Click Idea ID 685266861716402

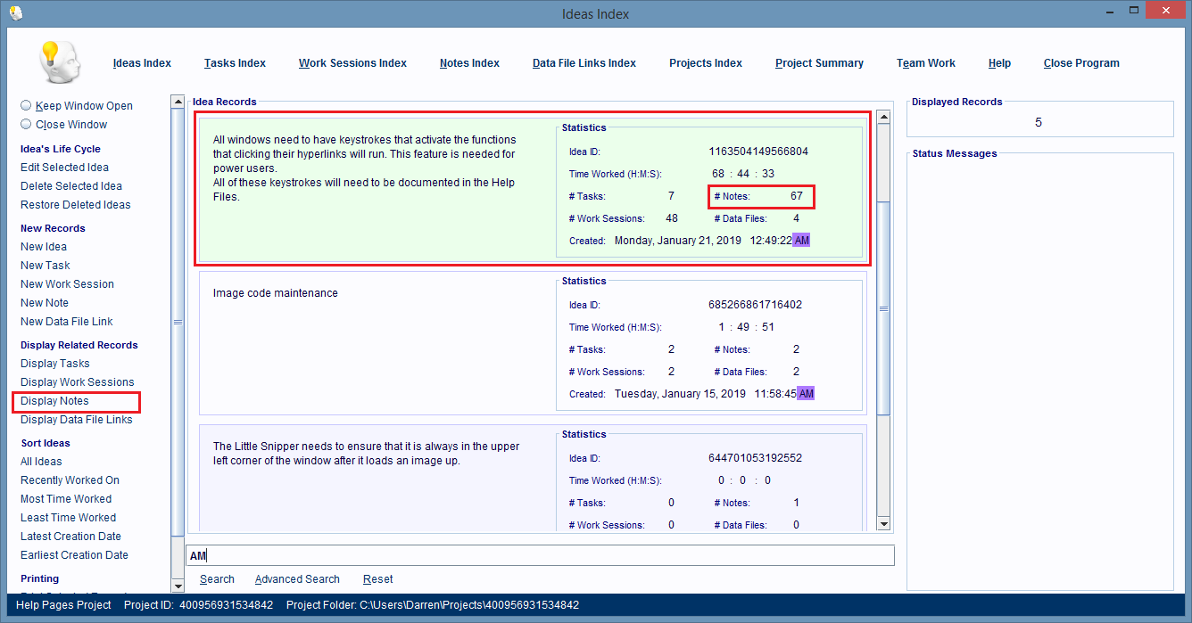click(x=755, y=305)
